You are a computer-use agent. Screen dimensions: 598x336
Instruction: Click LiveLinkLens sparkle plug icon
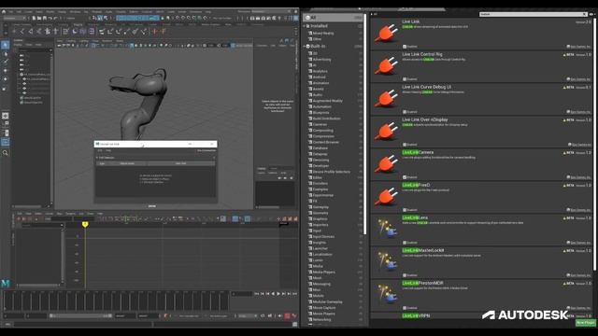pyautogui.click(x=386, y=229)
